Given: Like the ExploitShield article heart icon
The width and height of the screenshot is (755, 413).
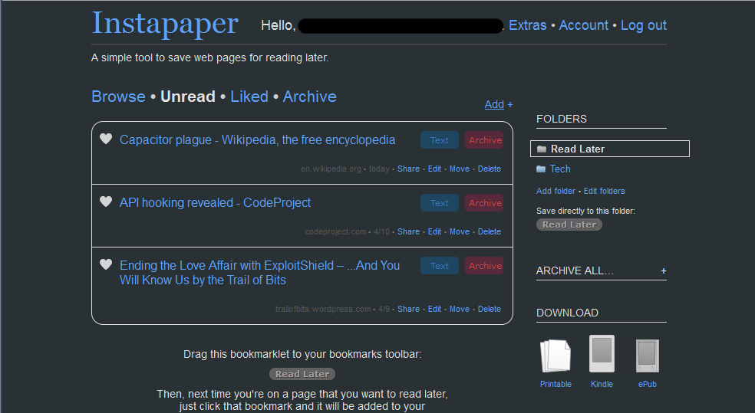Looking at the screenshot, I should tap(106, 264).
